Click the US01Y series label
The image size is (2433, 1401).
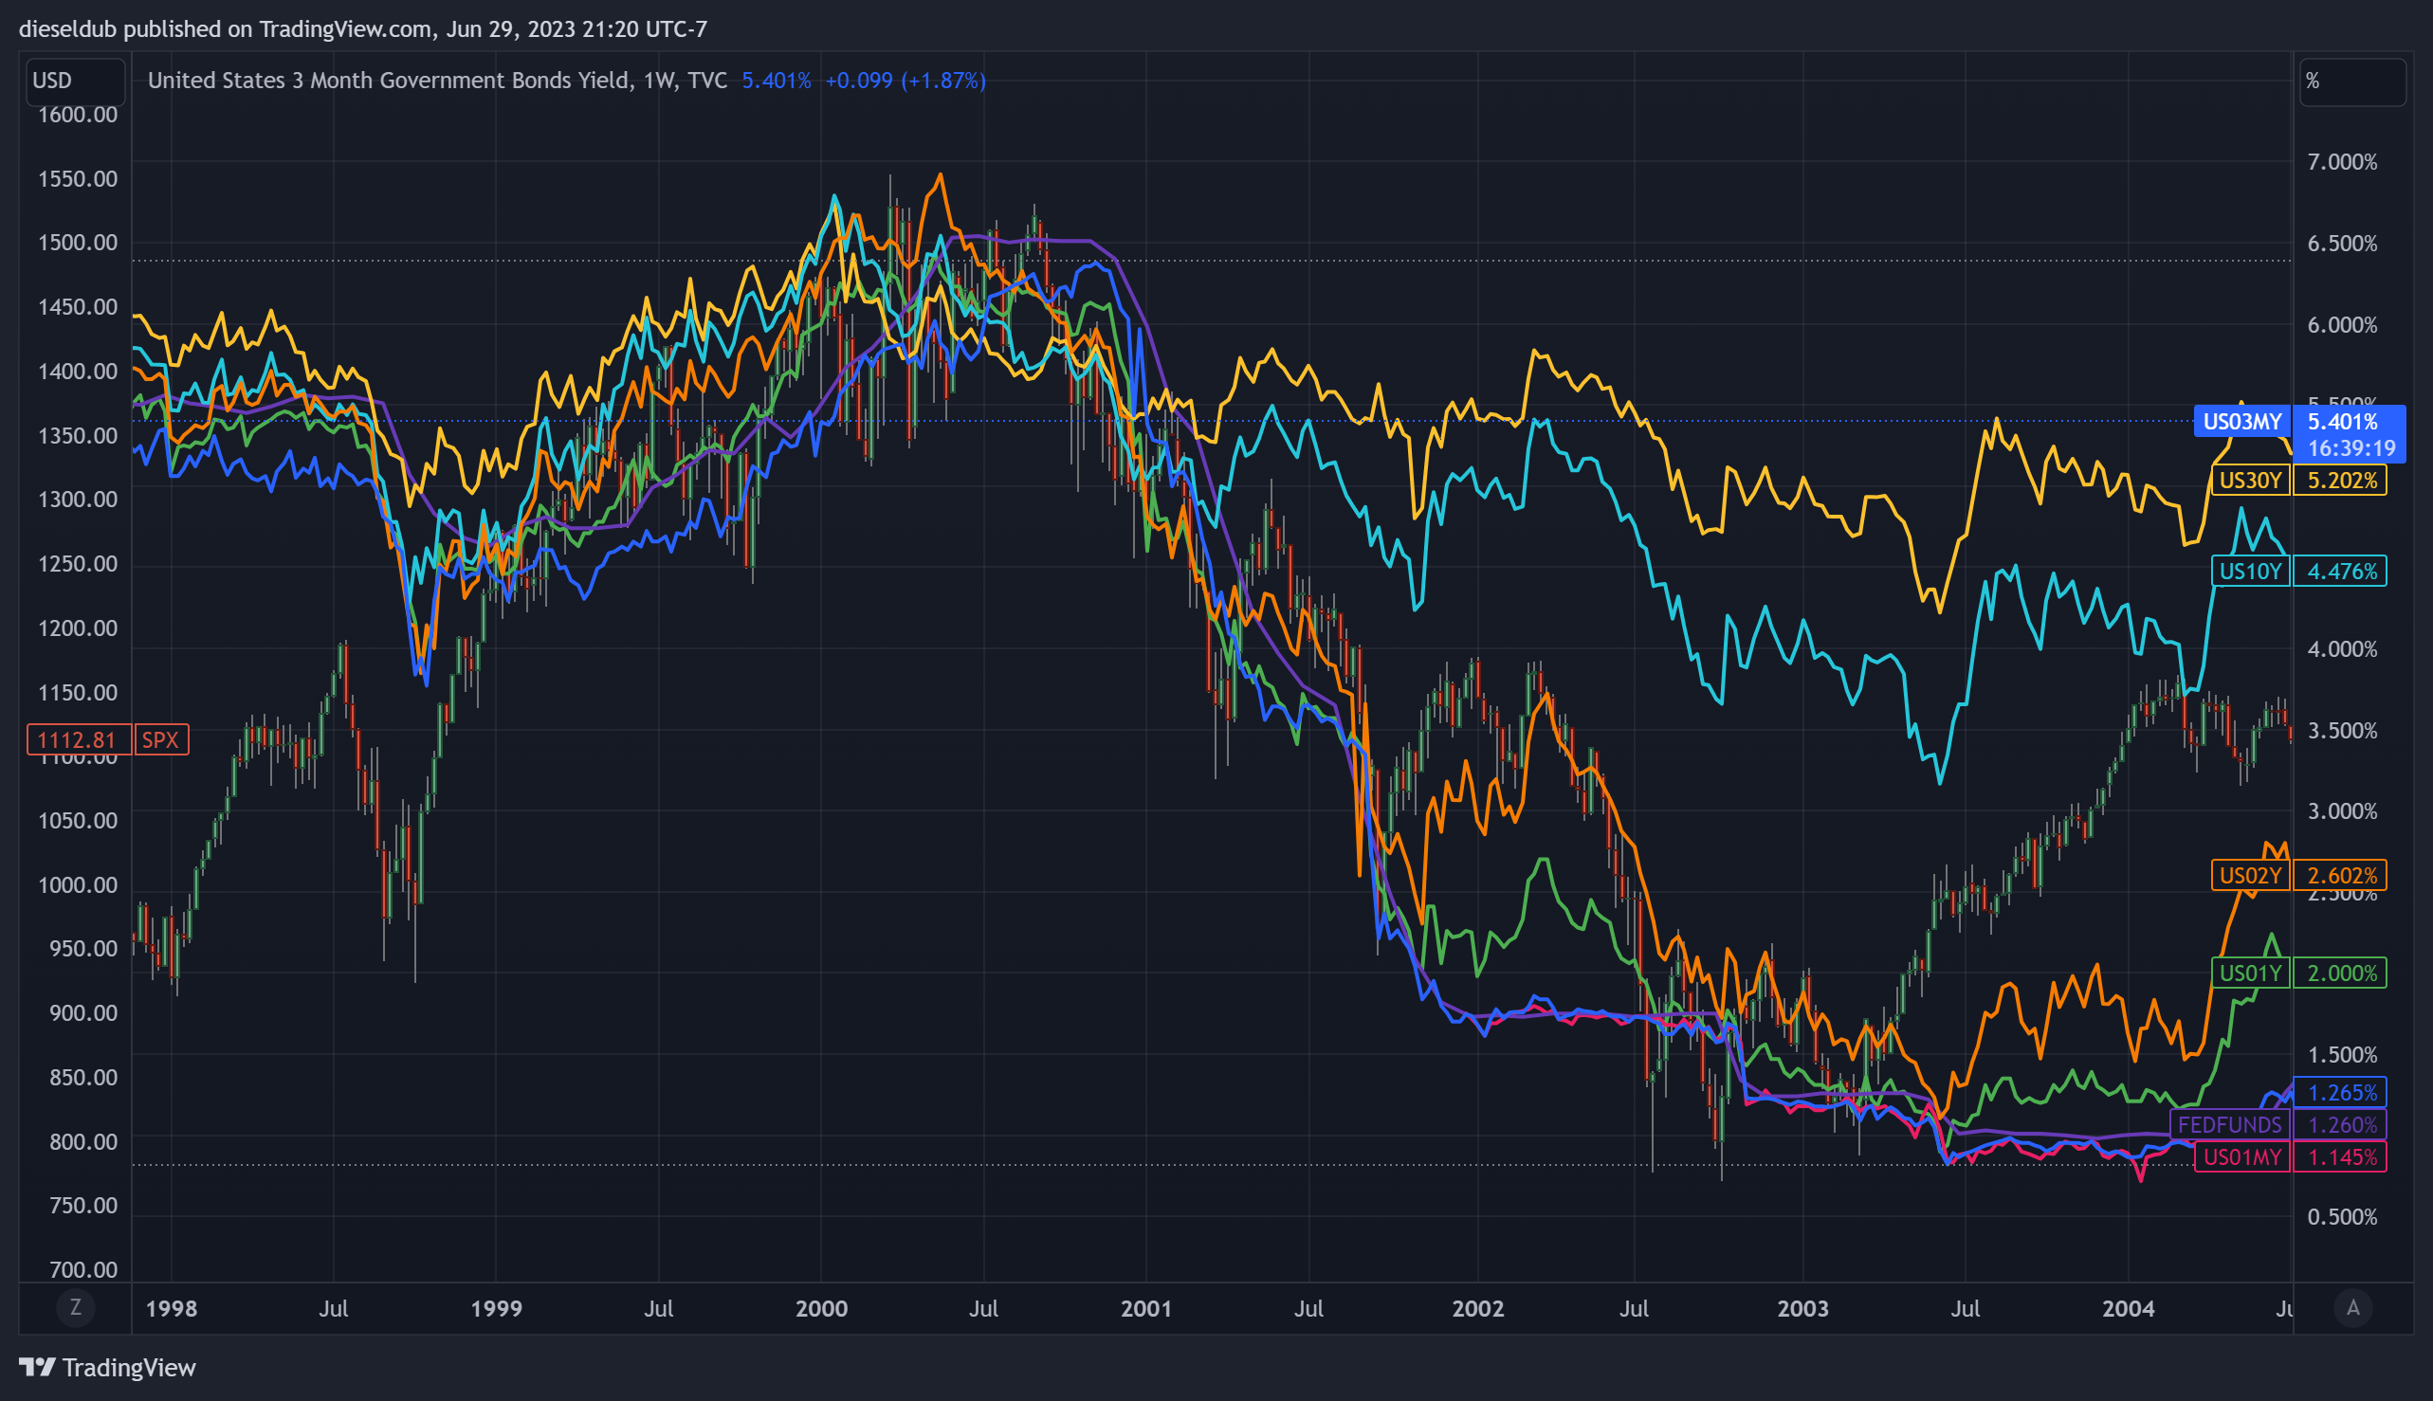coord(2250,973)
